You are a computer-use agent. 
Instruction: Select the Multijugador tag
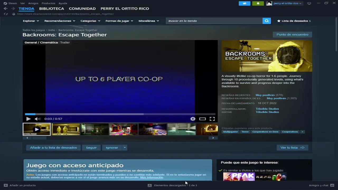coord(231,132)
